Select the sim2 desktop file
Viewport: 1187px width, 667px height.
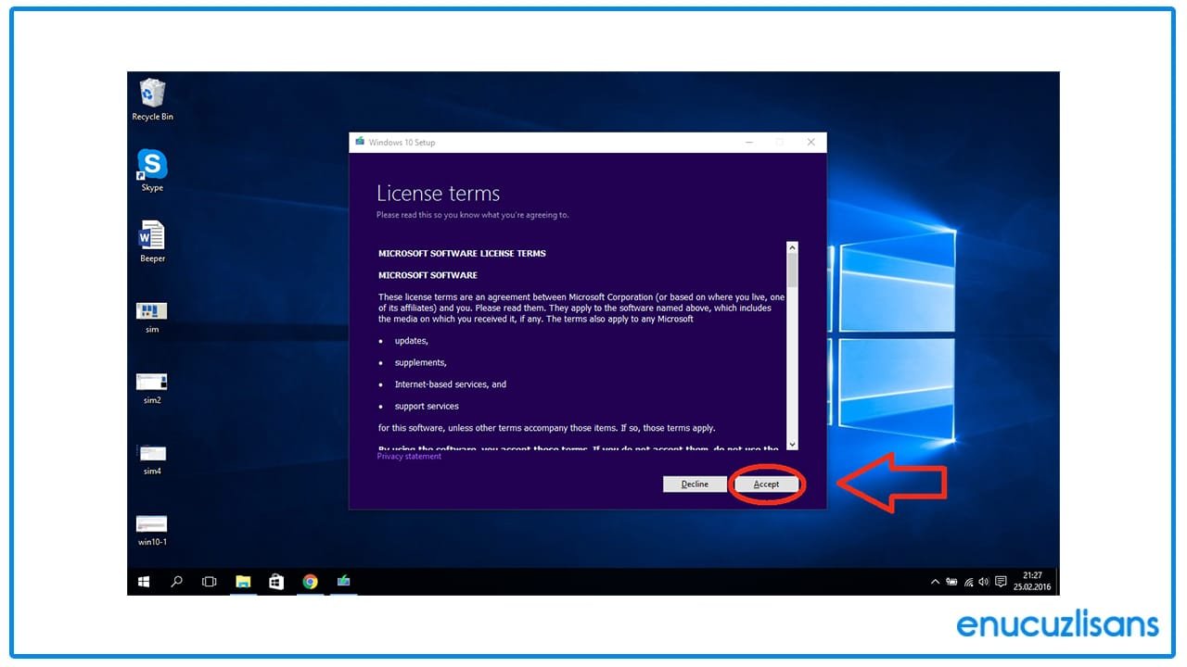(x=152, y=388)
